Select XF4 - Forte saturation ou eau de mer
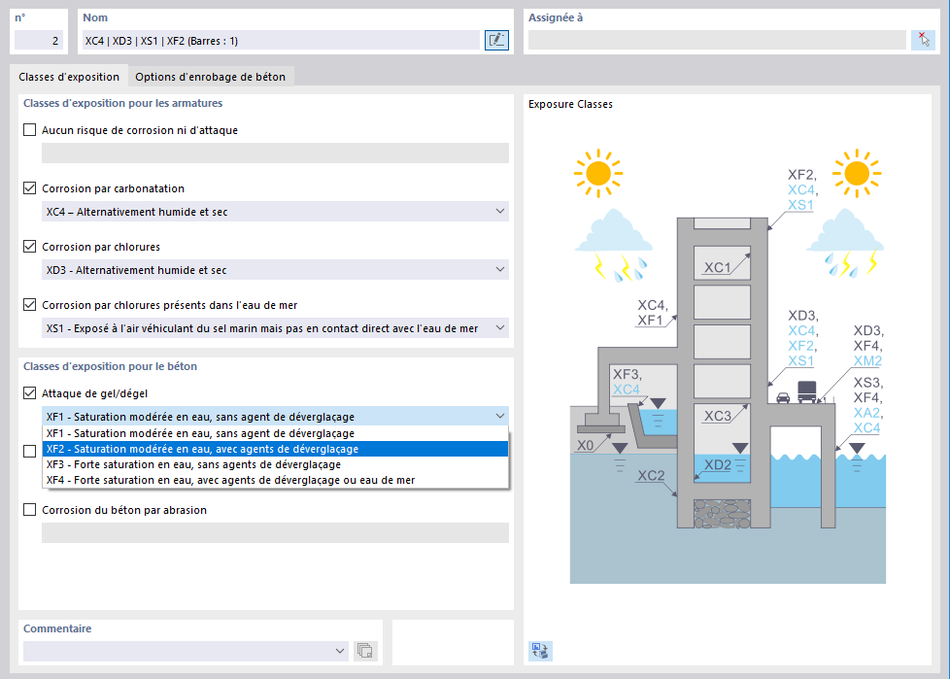The height and width of the screenshot is (679, 950). 275,480
